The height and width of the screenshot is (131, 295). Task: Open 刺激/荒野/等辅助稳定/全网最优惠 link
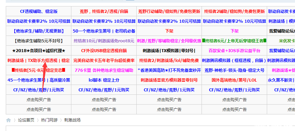[169, 41]
